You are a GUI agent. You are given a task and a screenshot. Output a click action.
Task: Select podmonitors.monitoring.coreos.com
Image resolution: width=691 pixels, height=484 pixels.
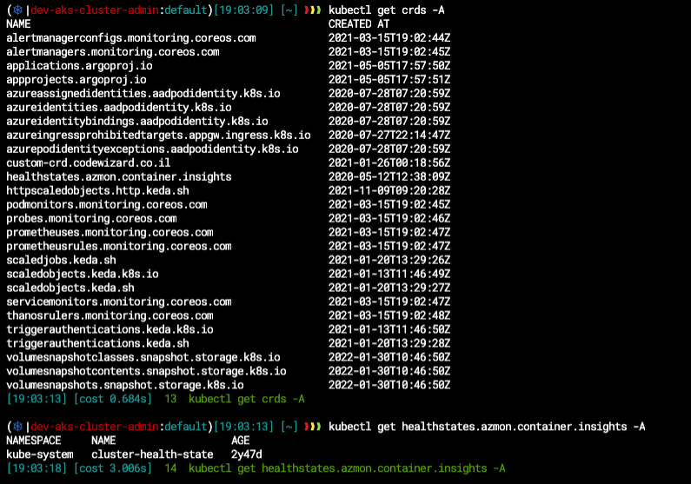[107, 204]
